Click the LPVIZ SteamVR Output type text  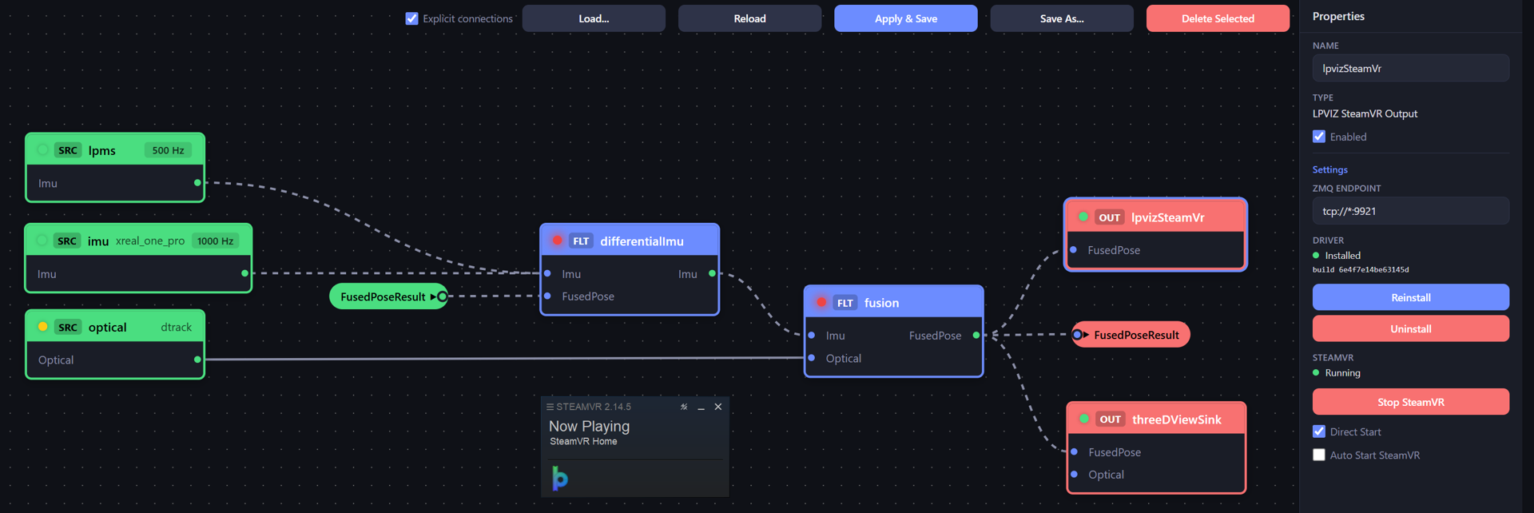pyautogui.click(x=1365, y=113)
